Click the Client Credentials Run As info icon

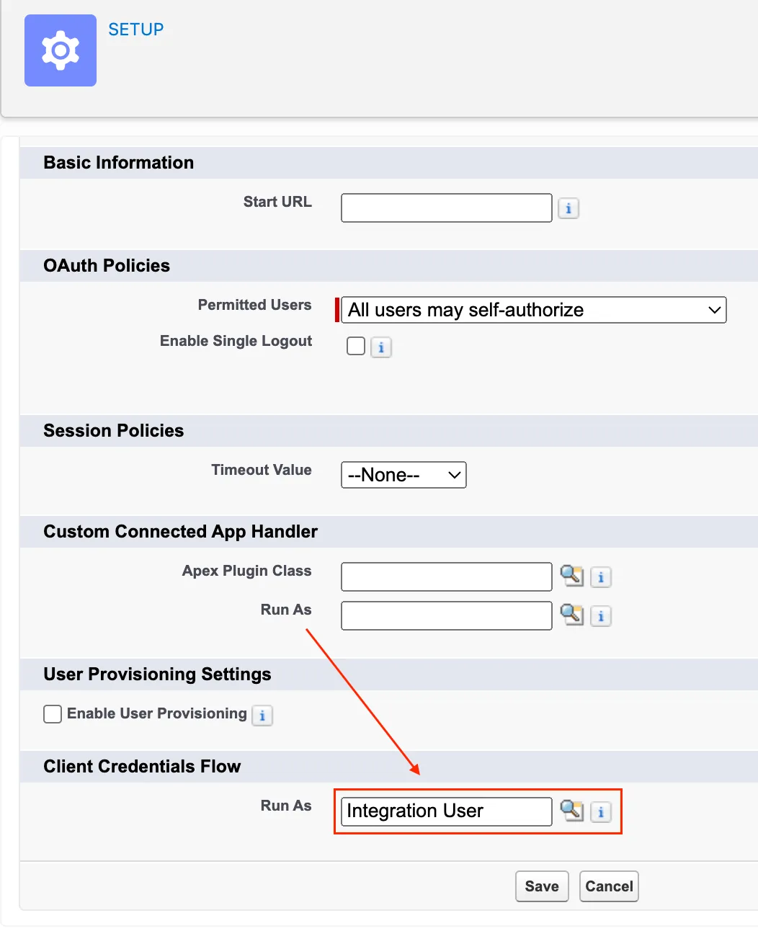(601, 812)
